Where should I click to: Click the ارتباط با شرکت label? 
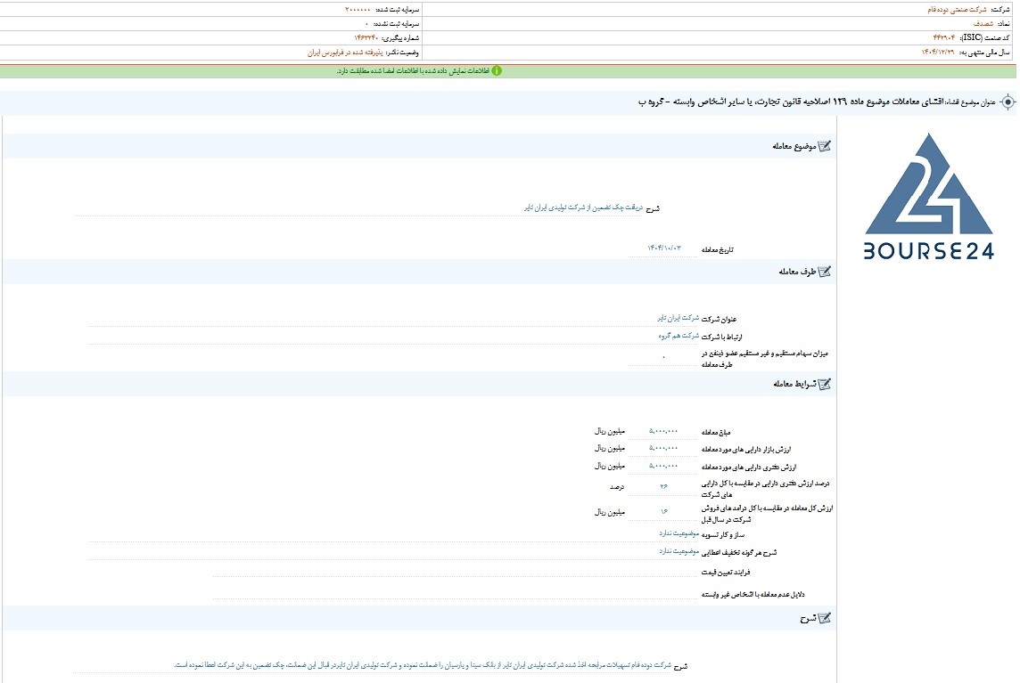click(x=721, y=337)
